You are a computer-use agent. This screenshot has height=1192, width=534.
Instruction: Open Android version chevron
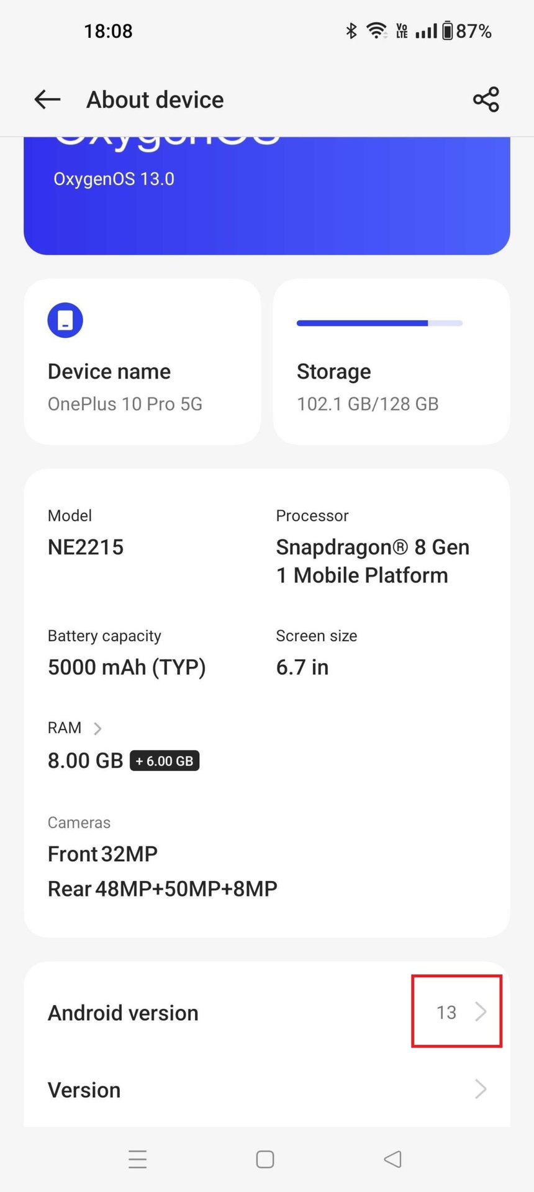481,1012
